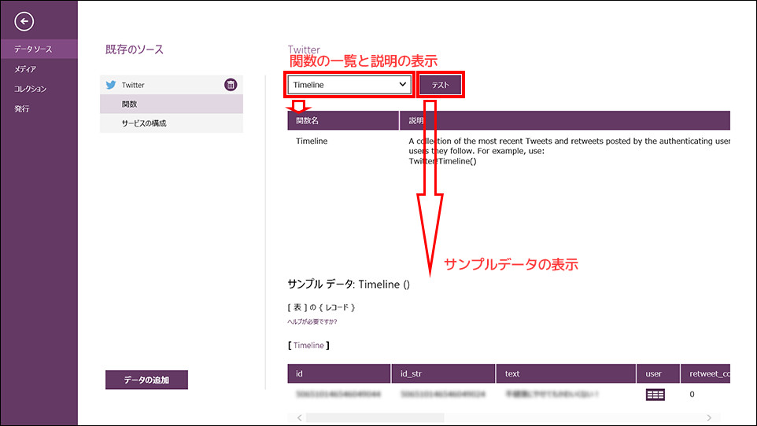Click the user column header
This screenshot has width=757, height=426.
coord(659,373)
